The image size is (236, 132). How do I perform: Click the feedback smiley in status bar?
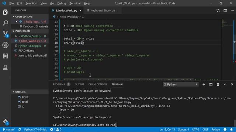[x=225, y=129]
